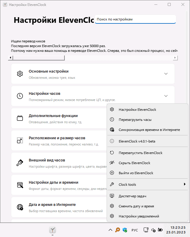190x237 pixels.
Task: Open Настройки уведомлений from the menu
Action: 148,216
